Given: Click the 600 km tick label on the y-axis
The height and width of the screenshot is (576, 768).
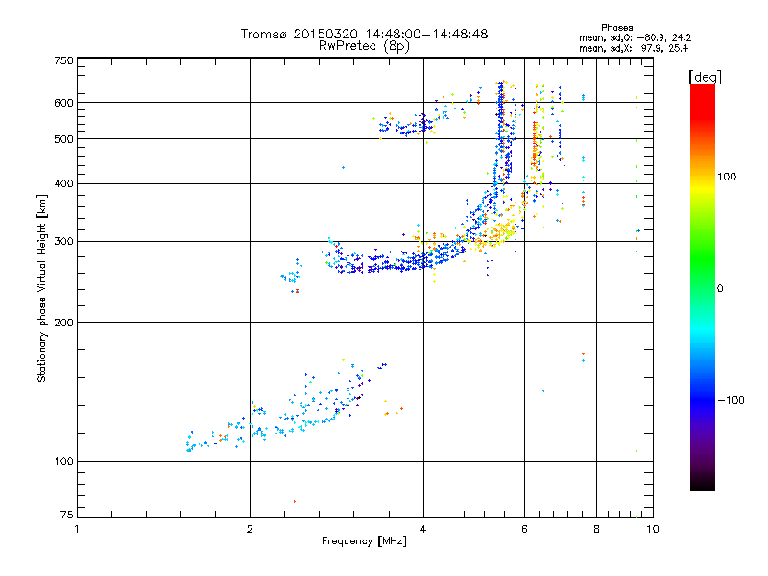Looking at the screenshot, I should pyautogui.click(x=63, y=103).
